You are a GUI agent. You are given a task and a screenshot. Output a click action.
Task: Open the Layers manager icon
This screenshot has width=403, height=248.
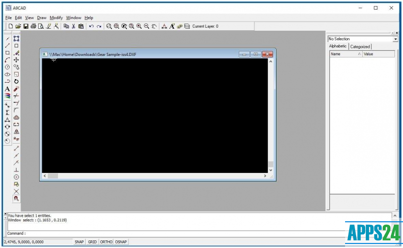(187, 26)
